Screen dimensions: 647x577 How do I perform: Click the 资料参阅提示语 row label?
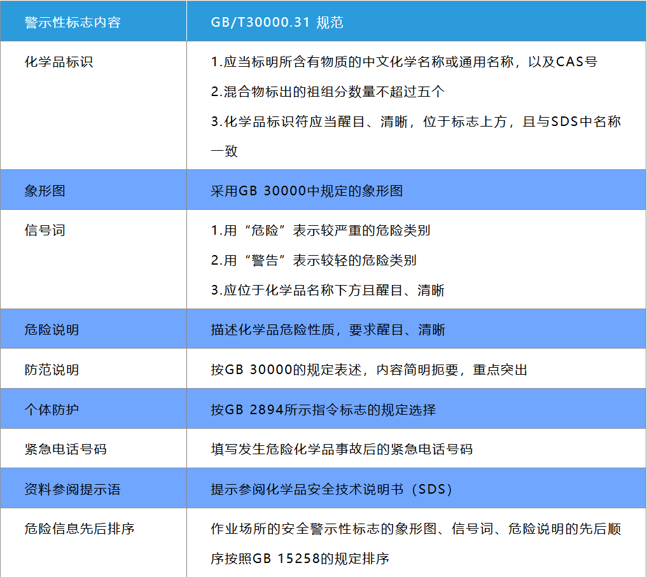[x=72, y=489]
